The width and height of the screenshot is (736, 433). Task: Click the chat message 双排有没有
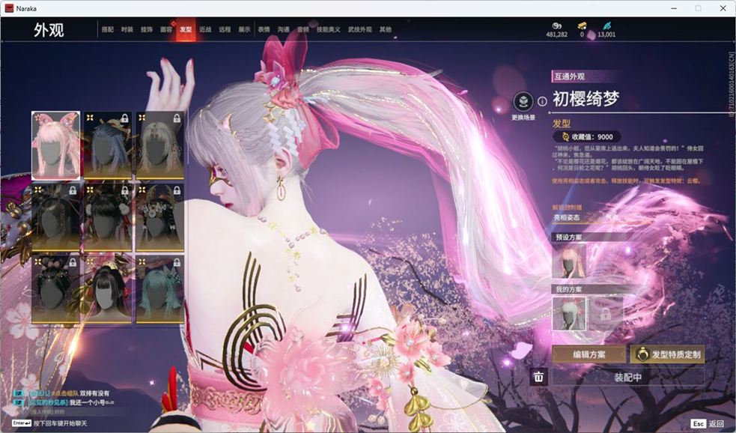coord(94,393)
